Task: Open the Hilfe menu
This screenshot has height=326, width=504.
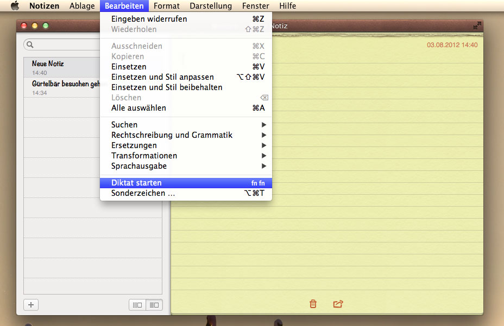Action: [287, 6]
